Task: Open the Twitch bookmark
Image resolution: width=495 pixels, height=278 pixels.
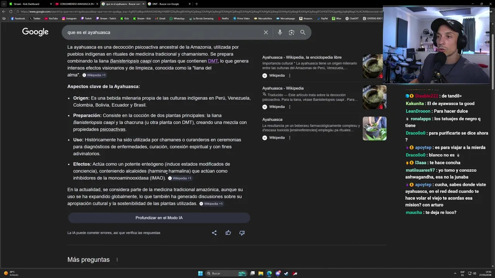Action: point(86,19)
